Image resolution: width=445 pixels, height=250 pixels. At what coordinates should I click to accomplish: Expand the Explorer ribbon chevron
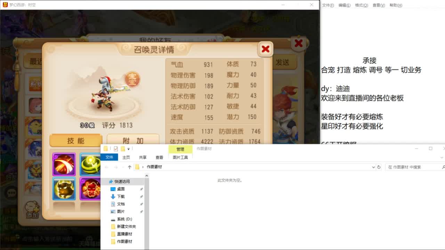pyautogui.click(x=442, y=157)
